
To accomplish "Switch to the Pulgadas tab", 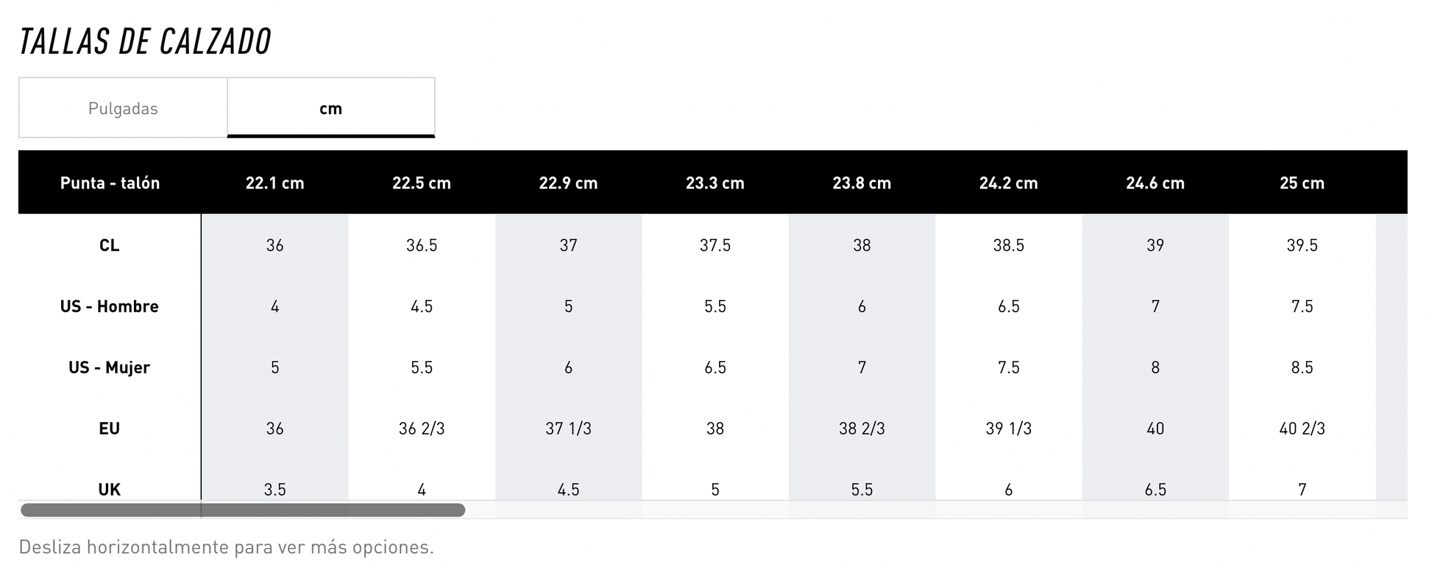I will click(x=123, y=108).
